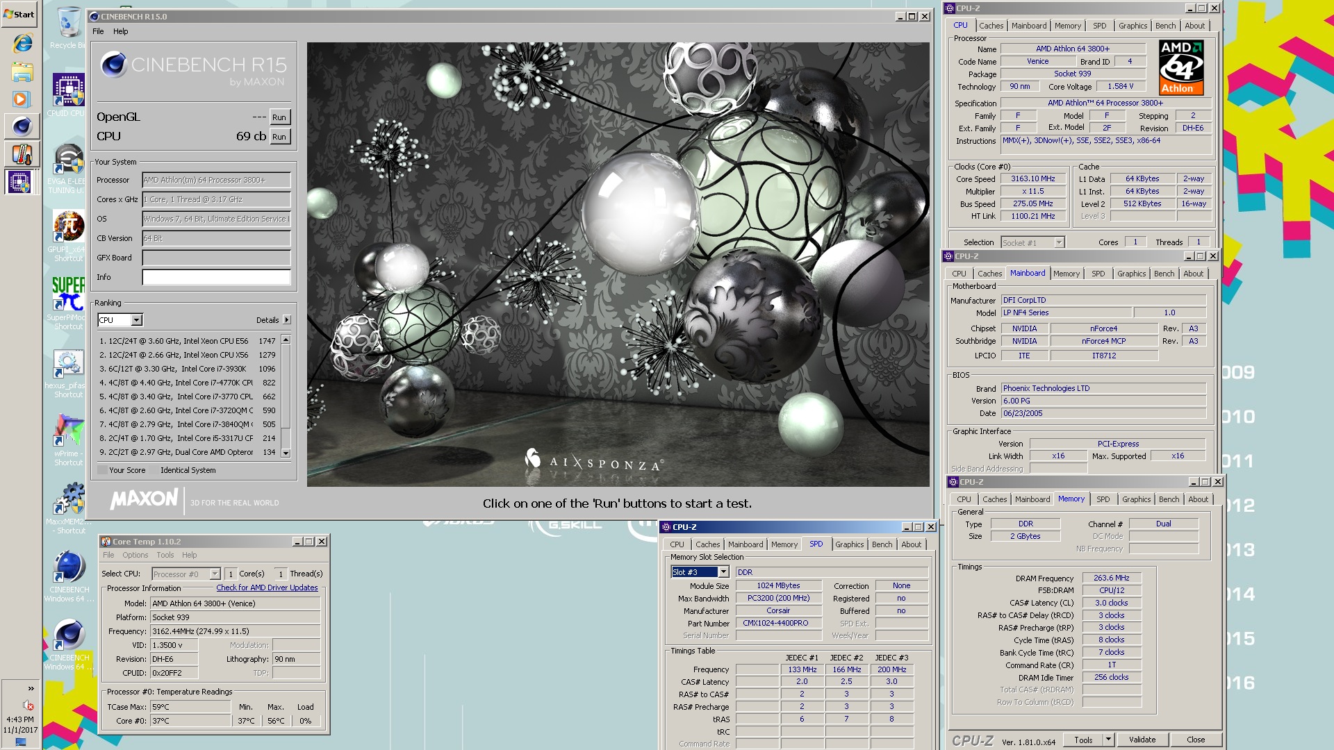Screen dimensions: 1334x750
Task: Select the Dual Core AMD Opteron ranking row
Action: pos(188,452)
